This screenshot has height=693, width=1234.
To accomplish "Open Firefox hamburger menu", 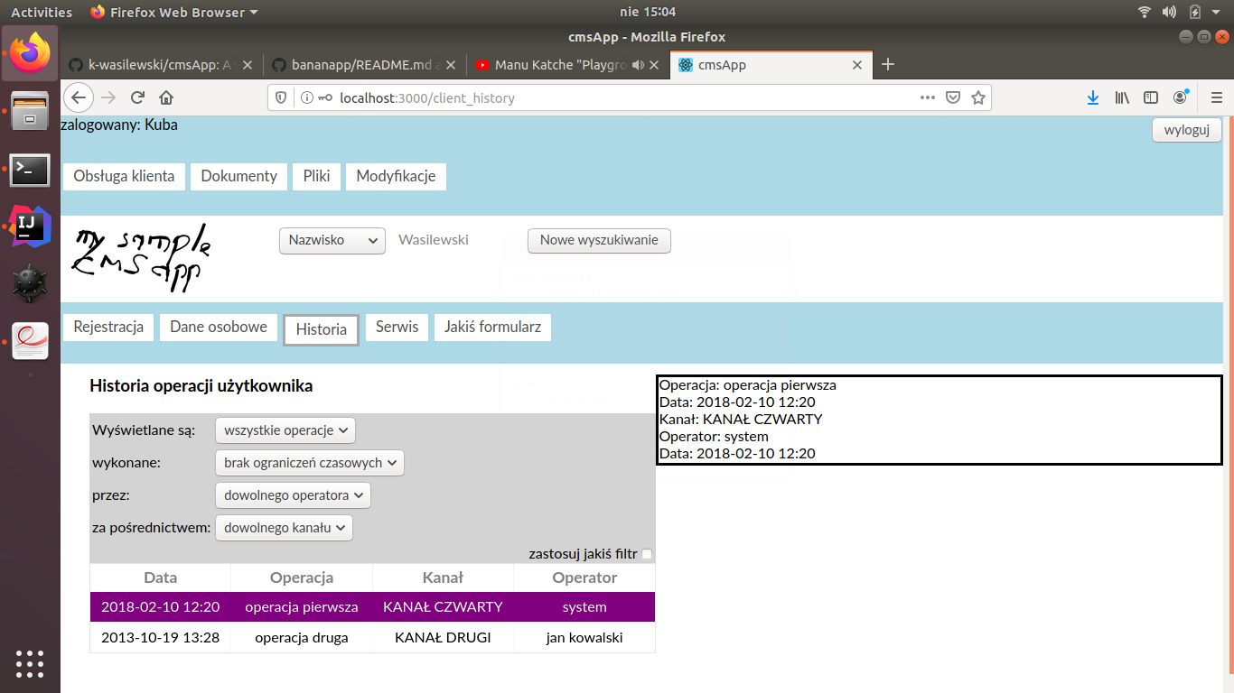I will [x=1216, y=97].
